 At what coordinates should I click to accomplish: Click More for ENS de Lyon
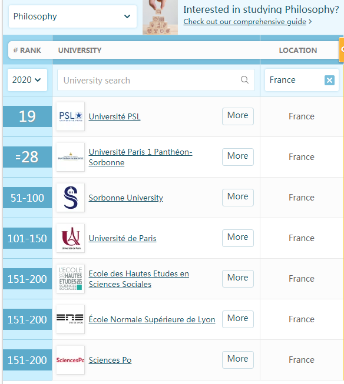(x=238, y=319)
